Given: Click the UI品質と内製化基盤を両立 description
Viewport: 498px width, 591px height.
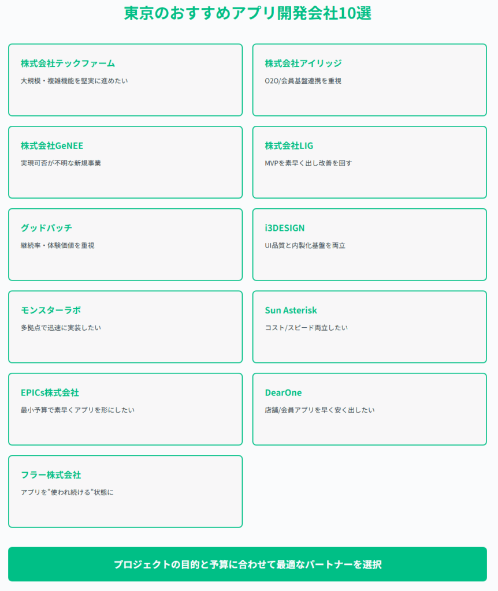Looking at the screenshot, I should pos(304,246).
